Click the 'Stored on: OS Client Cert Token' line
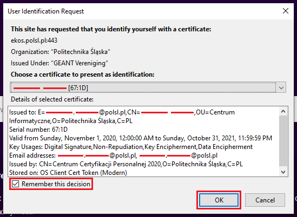The height and width of the screenshot is (217, 297). (x=68, y=173)
